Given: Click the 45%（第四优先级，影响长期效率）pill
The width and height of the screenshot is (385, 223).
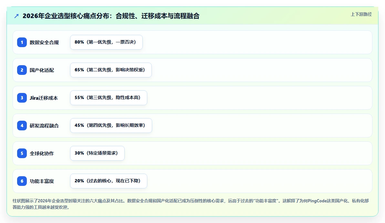Looking at the screenshot, I should (x=111, y=125).
